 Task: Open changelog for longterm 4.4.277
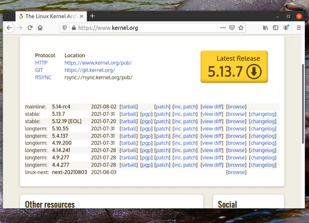(x=263, y=165)
